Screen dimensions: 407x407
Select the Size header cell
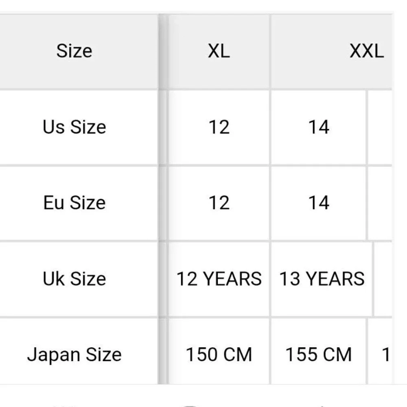pos(79,51)
